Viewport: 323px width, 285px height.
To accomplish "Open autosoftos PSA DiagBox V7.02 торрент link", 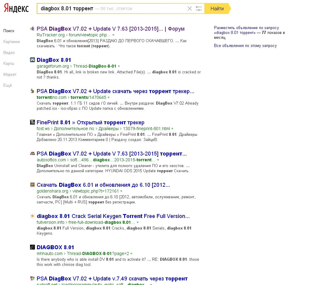I will click(112, 154).
